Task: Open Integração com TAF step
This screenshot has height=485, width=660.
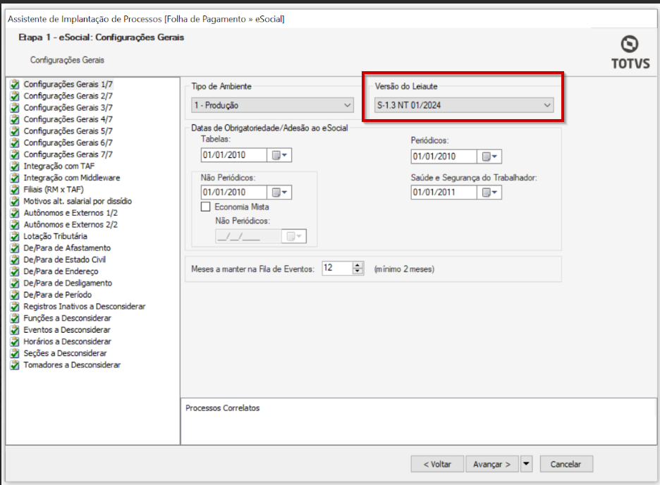Action: click(x=59, y=166)
